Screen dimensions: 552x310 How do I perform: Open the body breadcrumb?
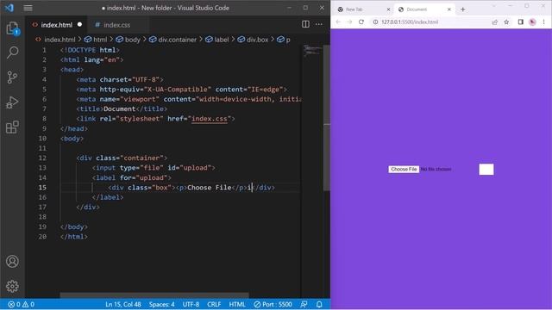(x=129, y=40)
